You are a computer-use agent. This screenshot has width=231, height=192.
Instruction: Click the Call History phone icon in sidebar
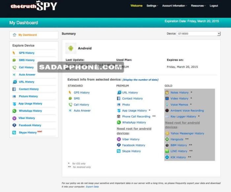(x=14, y=67)
